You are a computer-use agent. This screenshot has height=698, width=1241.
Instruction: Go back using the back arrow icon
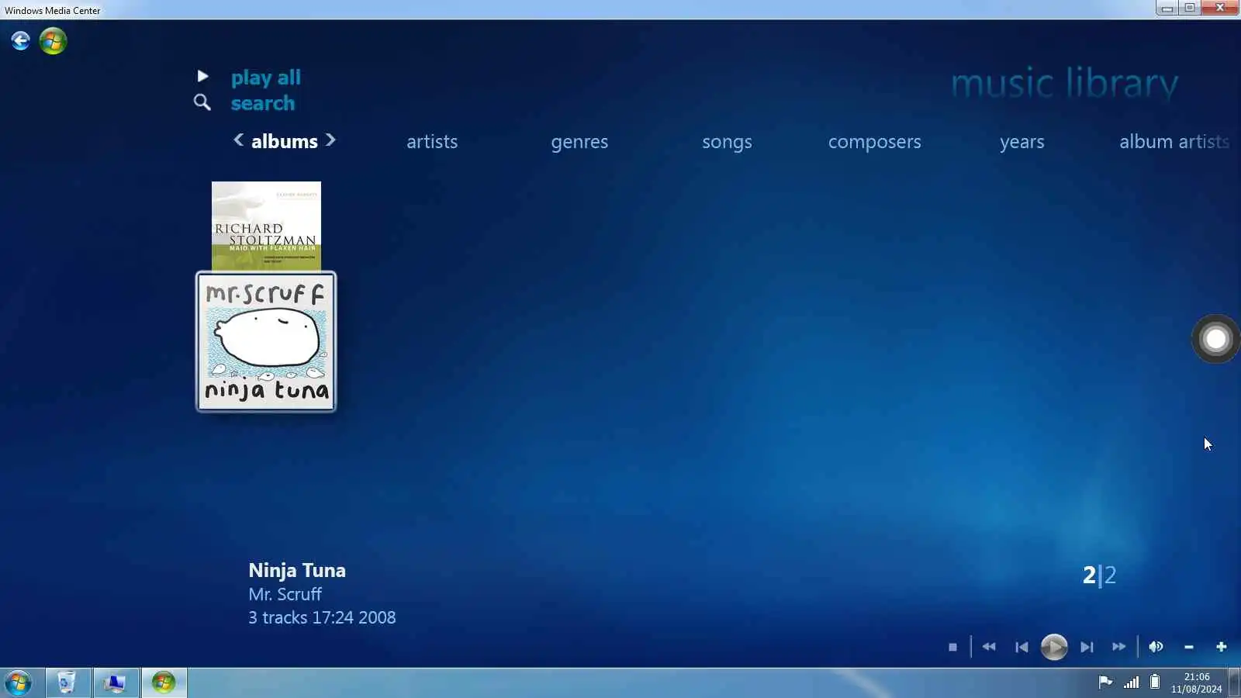[x=21, y=40]
